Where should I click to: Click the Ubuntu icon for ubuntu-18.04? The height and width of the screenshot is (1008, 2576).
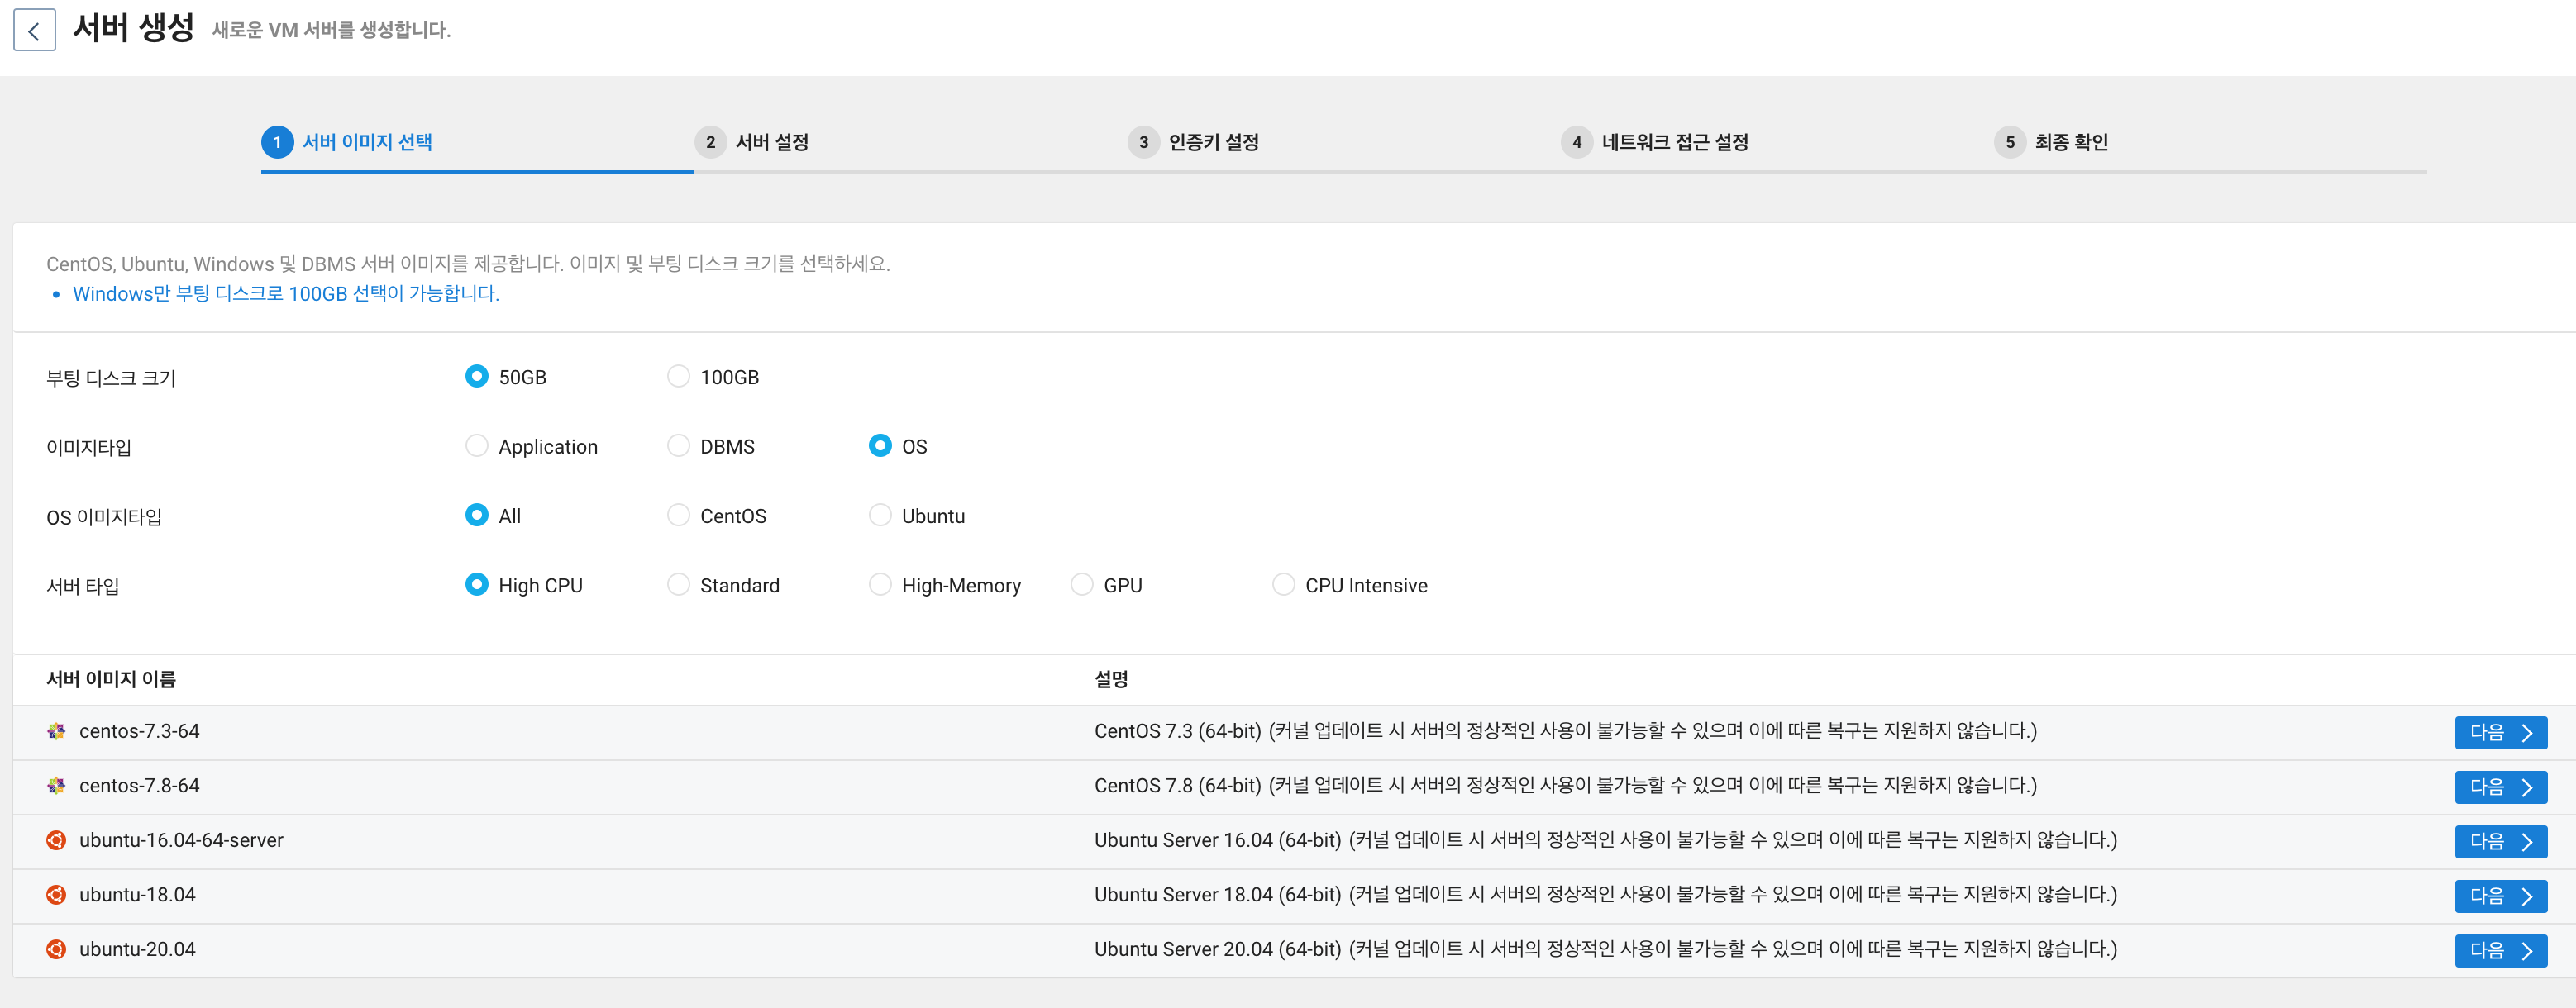pyautogui.click(x=56, y=895)
